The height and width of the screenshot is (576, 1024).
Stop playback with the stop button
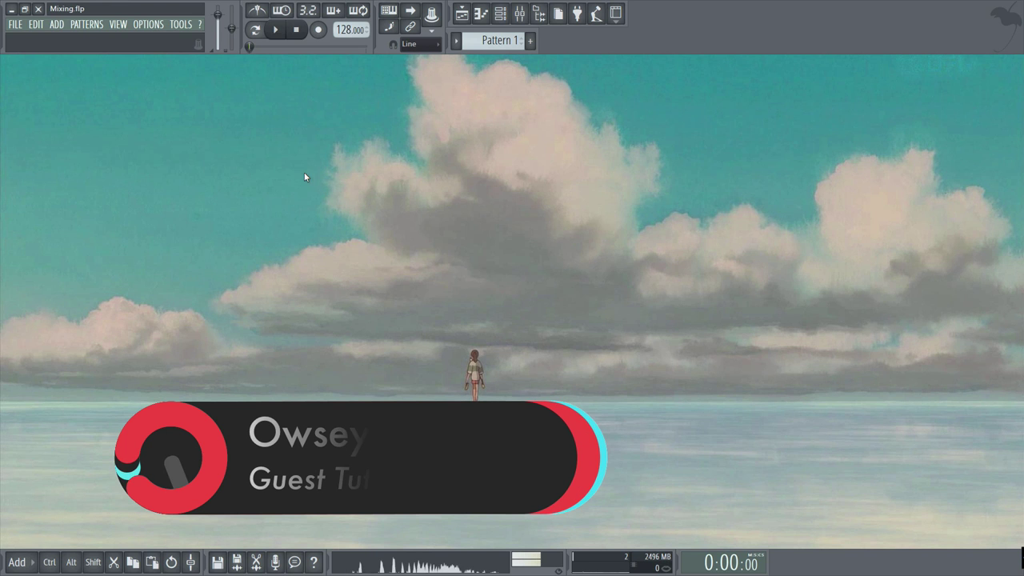pos(296,30)
